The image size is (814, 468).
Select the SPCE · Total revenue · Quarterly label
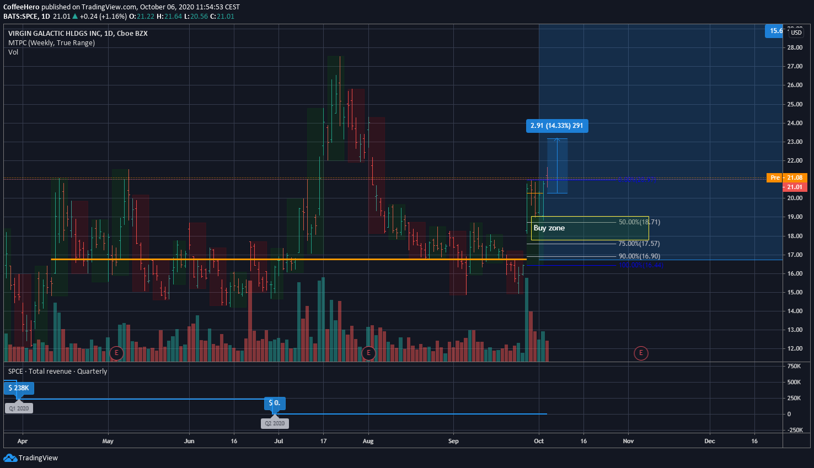click(58, 372)
